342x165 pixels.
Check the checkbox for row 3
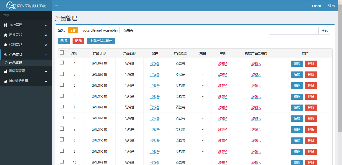point(62,85)
